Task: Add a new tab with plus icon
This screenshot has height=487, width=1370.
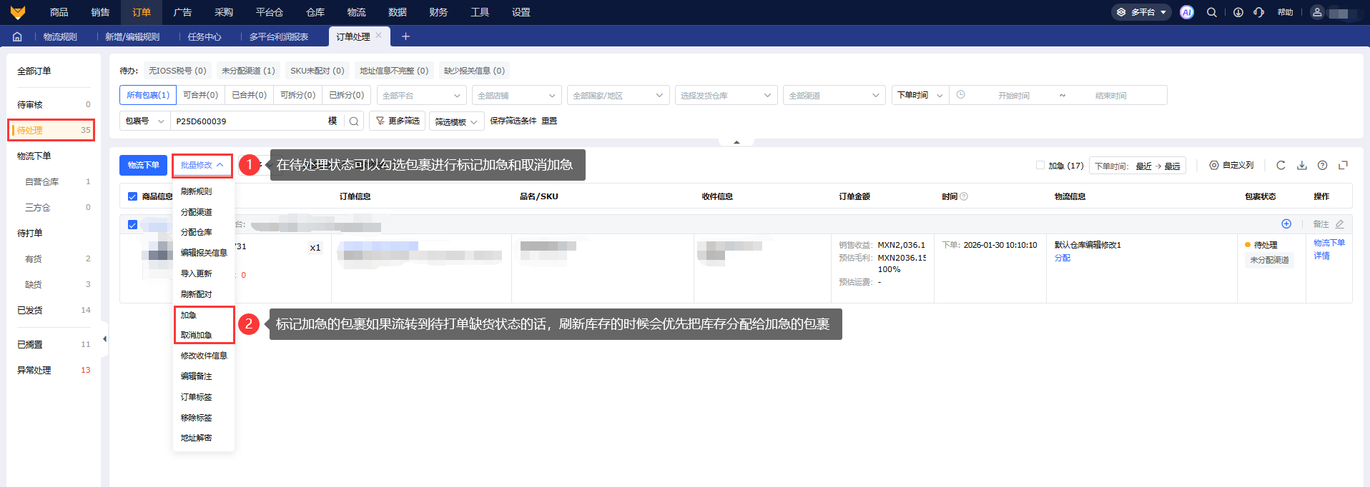Action: click(405, 36)
